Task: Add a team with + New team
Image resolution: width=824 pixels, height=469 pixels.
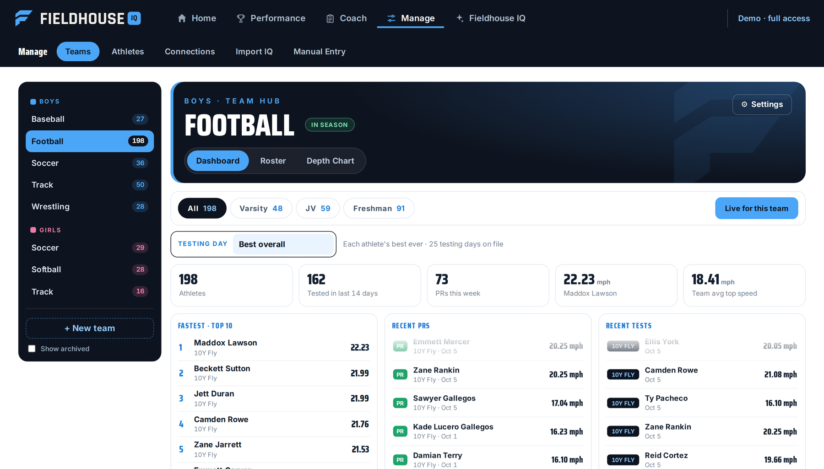Action: (x=90, y=328)
